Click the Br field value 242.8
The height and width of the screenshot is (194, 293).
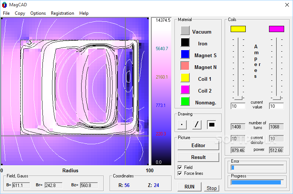(x=54, y=186)
